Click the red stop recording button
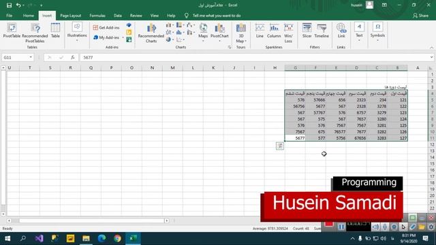 point(328,224)
